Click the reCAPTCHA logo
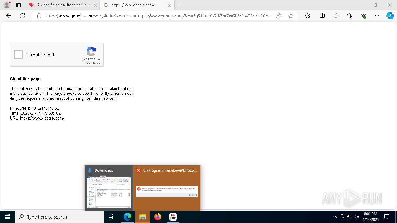Viewport: 397px width, 223px height. click(x=91, y=51)
